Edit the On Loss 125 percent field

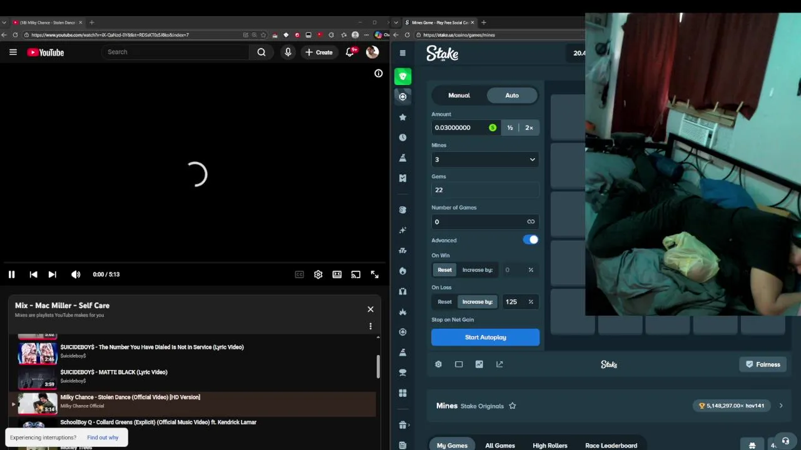[x=519, y=302]
